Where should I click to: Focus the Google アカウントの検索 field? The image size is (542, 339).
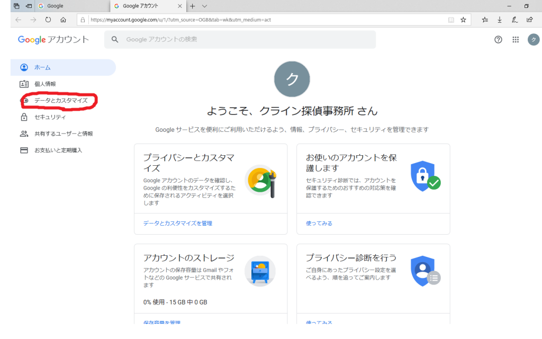240,39
